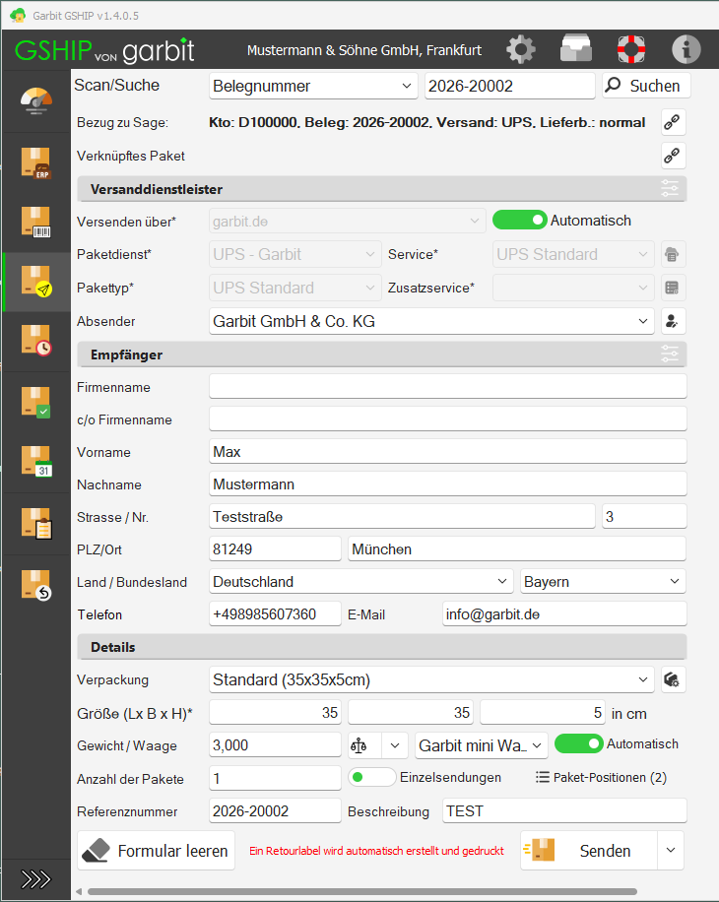Click the Referenznummer field
Screen dimensions: 719x902
point(275,811)
